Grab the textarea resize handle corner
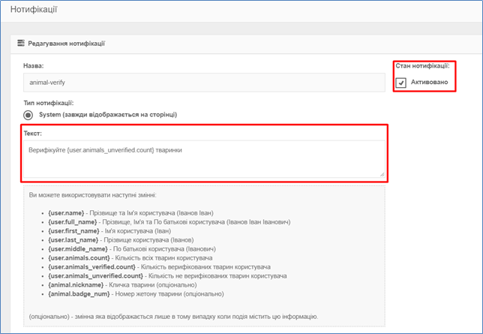Screen dimensions: 483x334 click(x=382, y=174)
